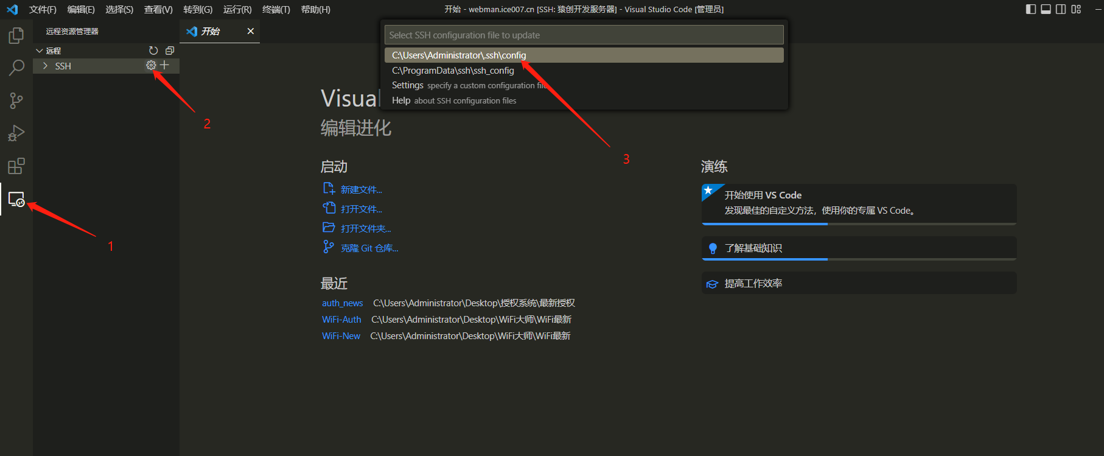Open the Search view icon
The height and width of the screenshot is (456, 1104).
click(16, 68)
